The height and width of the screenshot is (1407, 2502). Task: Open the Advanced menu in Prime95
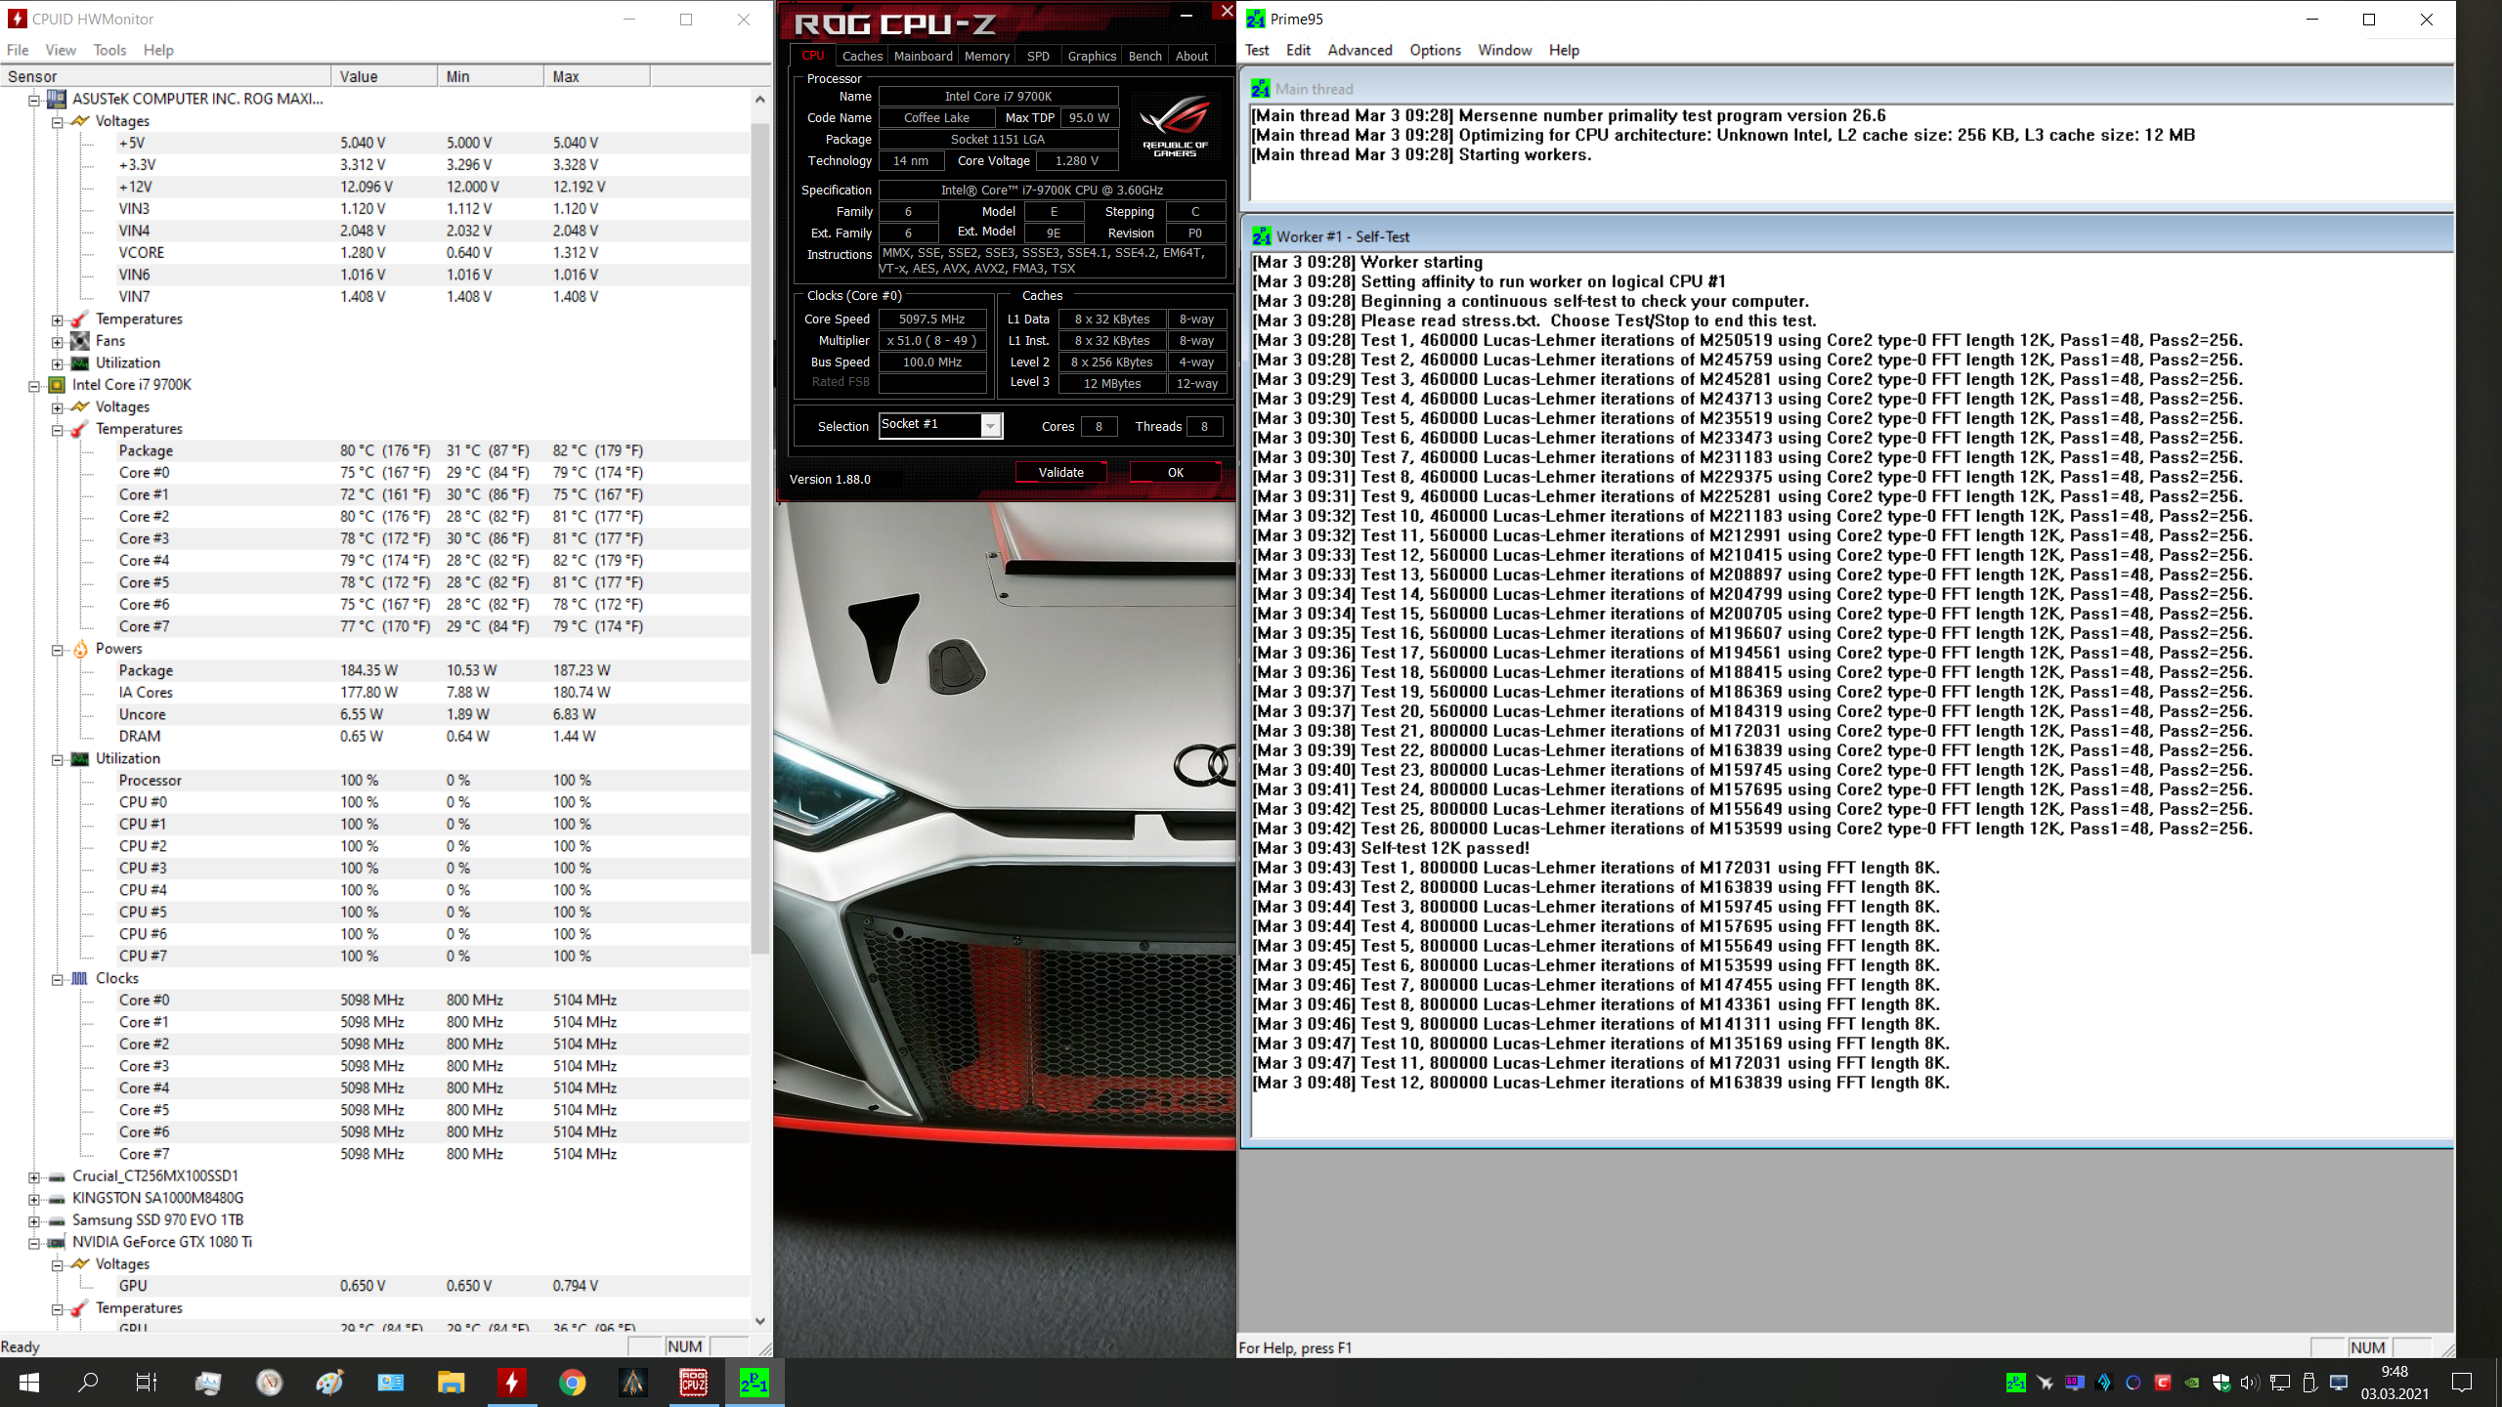click(x=1359, y=50)
